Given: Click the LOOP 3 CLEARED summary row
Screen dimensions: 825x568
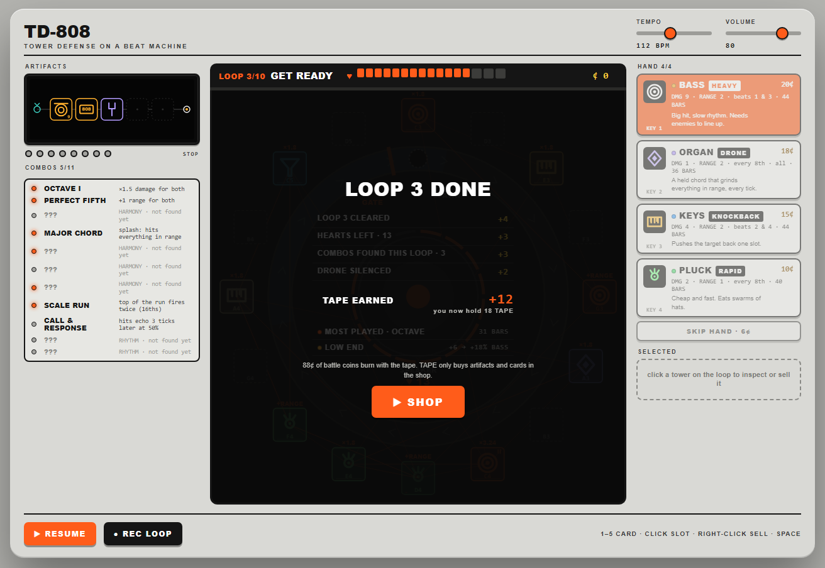Looking at the screenshot, I should [x=414, y=219].
